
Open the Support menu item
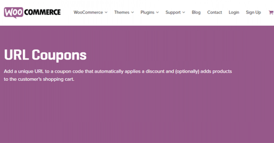[173, 12]
